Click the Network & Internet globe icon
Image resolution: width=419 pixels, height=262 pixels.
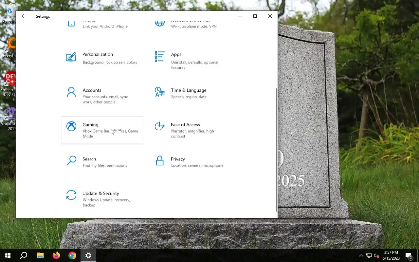coord(159,23)
